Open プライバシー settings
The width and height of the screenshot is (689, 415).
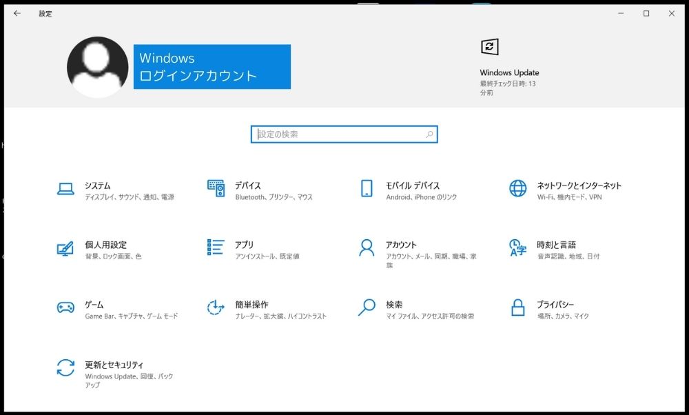pos(555,305)
